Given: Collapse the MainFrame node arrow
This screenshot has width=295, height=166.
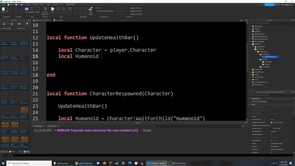Looking at the screenshot, I should [256, 52].
